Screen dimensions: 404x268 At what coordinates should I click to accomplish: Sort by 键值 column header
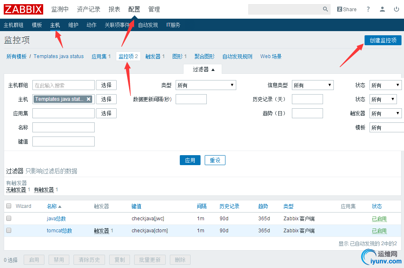pyautogui.click(x=136, y=206)
